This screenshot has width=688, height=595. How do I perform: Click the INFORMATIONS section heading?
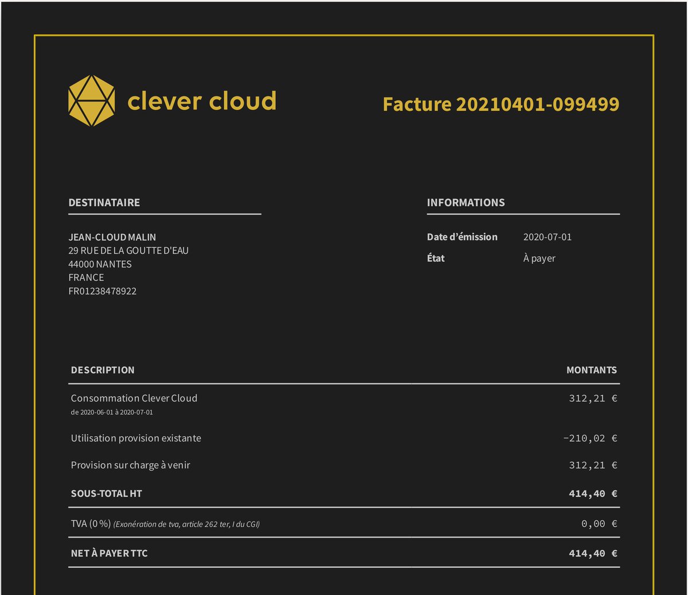pyautogui.click(x=466, y=203)
